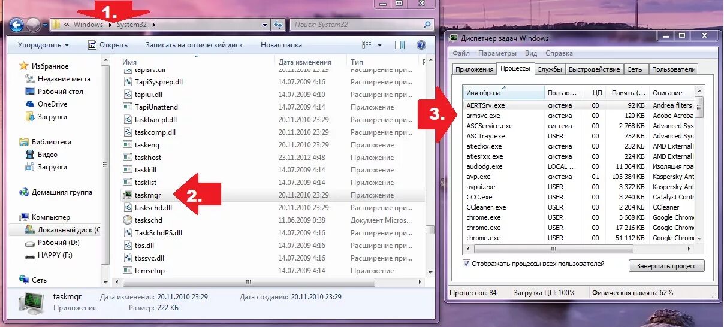This screenshot has width=724, height=327.
Task: Switch to the Службы tab
Action: tap(550, 69)
